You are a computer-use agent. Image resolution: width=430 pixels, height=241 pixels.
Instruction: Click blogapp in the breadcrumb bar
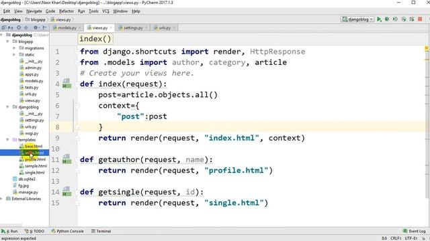point(36,19)
